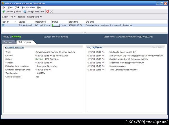The height and width of the screenshot is (125, 169).
Task: Click the '1.09 MB/s' transfer rate value
Action: tap(40, 73)
